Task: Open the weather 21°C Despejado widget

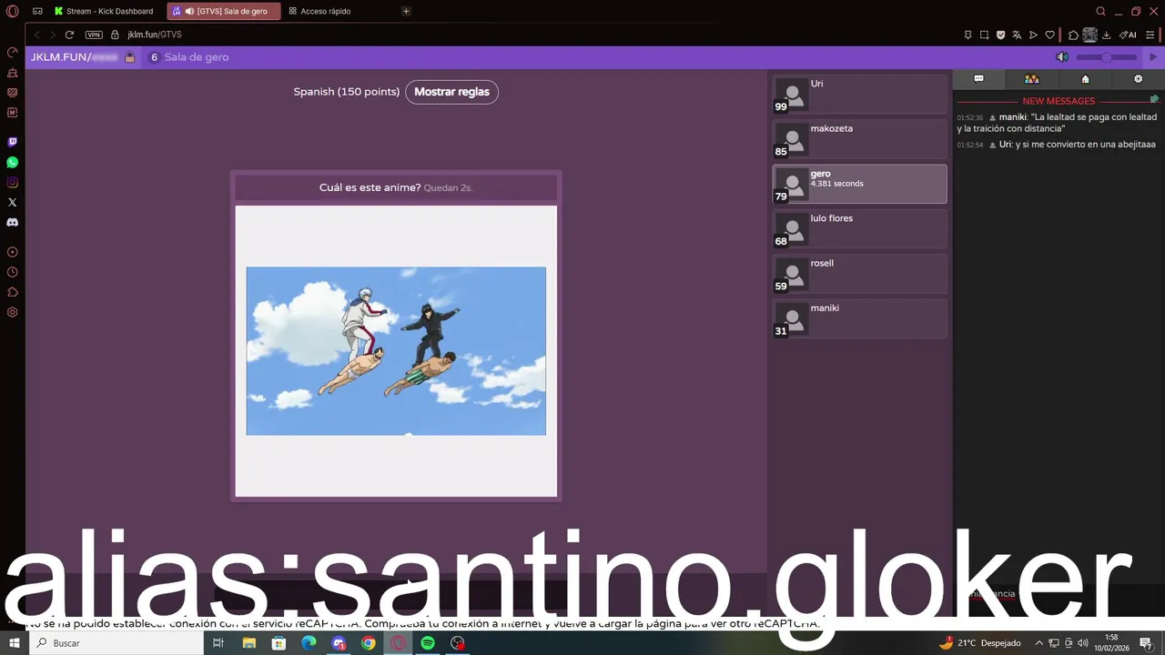Action: click(979, 643)
